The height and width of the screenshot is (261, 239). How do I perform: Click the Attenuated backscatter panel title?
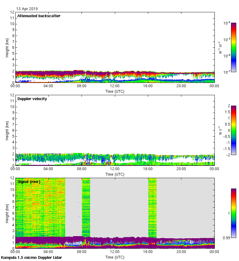click(39, 16)
